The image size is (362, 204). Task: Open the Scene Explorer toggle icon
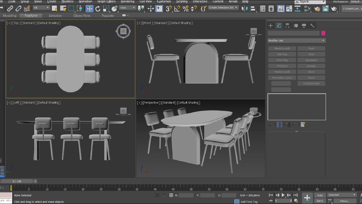pos(263,9)
